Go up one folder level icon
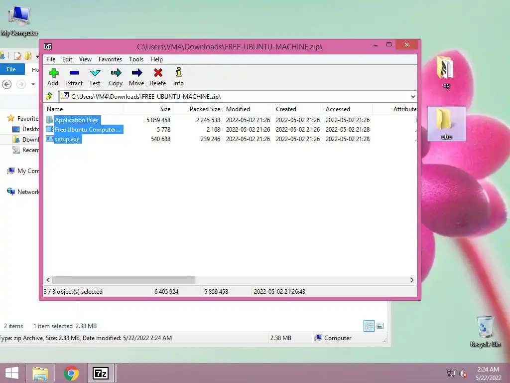This screenshot has width=510, height=383. coord(49,96)
